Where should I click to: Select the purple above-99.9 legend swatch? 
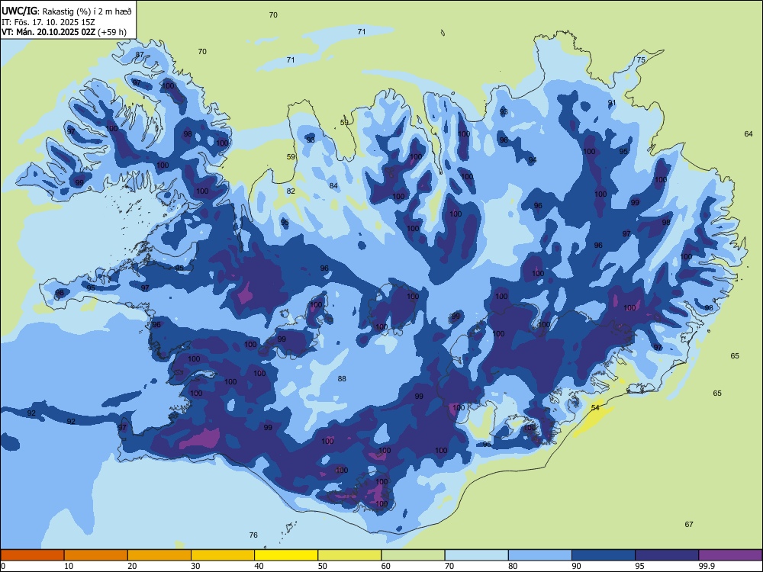tap(730, 555)
